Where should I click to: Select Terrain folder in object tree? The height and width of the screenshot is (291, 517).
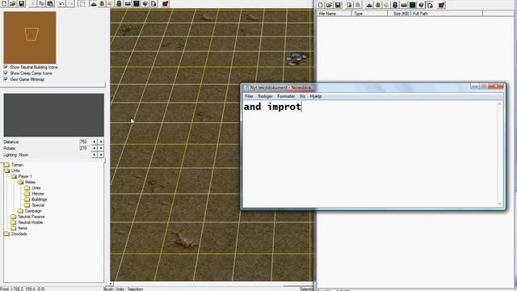(14, 165)
